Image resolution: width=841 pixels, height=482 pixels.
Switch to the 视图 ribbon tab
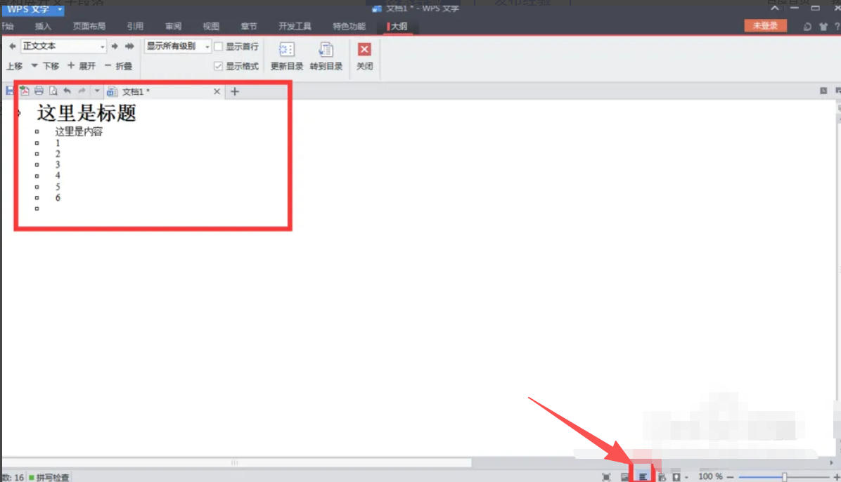[210, 25]
